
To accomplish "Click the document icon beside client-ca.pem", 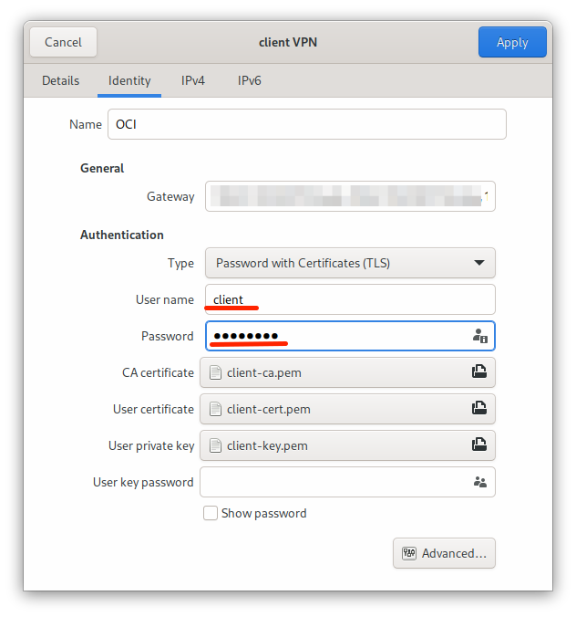I will tap(216, 372).
